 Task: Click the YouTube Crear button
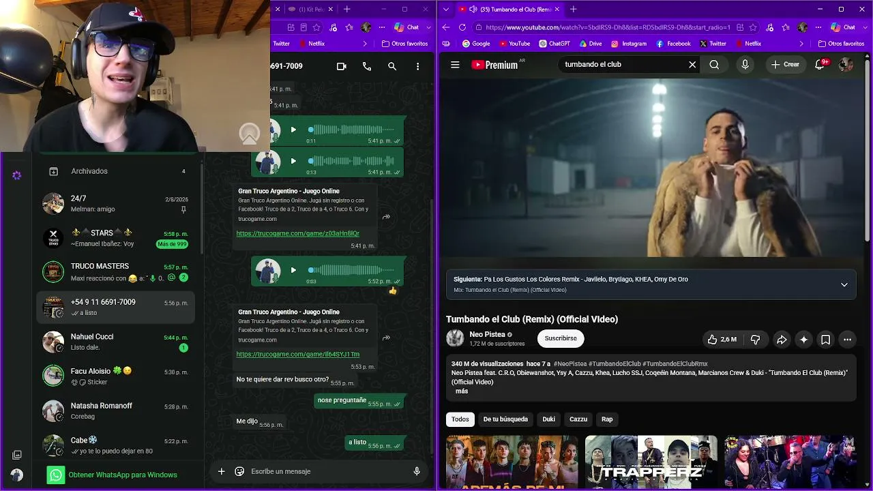click(785, 65)
